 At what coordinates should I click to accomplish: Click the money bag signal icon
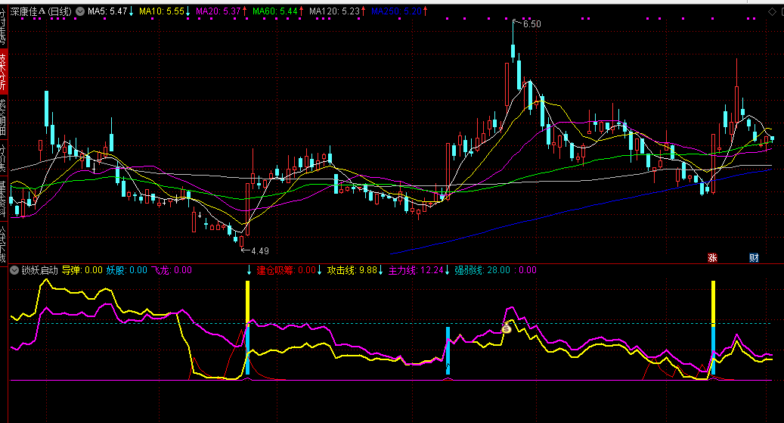click(507, 328)
